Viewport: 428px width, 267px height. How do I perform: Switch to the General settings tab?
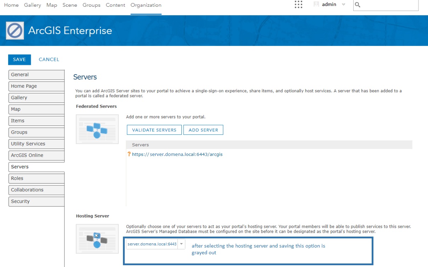point(36,75)
